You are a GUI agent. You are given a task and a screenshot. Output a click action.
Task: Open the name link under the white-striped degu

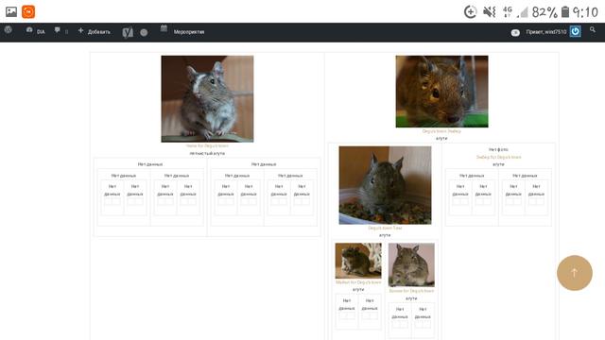[207, 146]
